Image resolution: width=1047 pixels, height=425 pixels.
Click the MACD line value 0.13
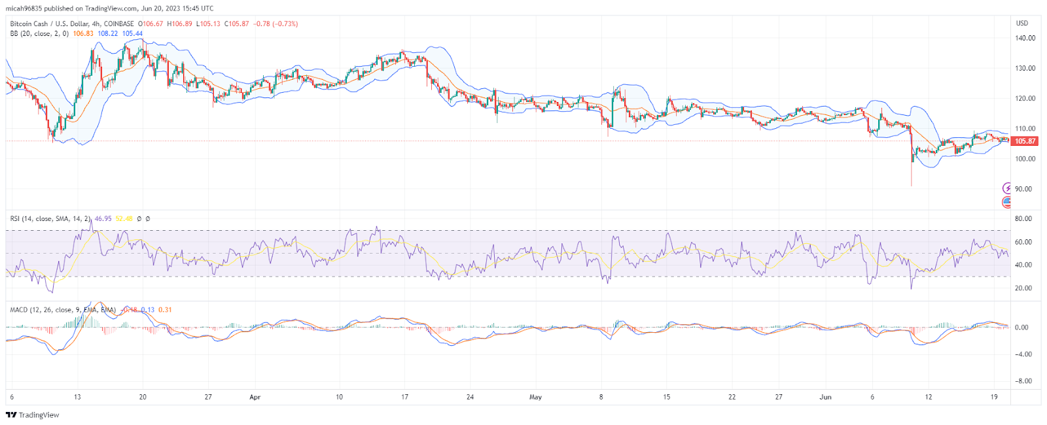coord(147,310)
